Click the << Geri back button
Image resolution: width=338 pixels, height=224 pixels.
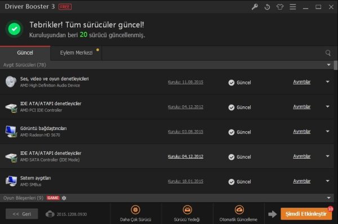(22, 214)
